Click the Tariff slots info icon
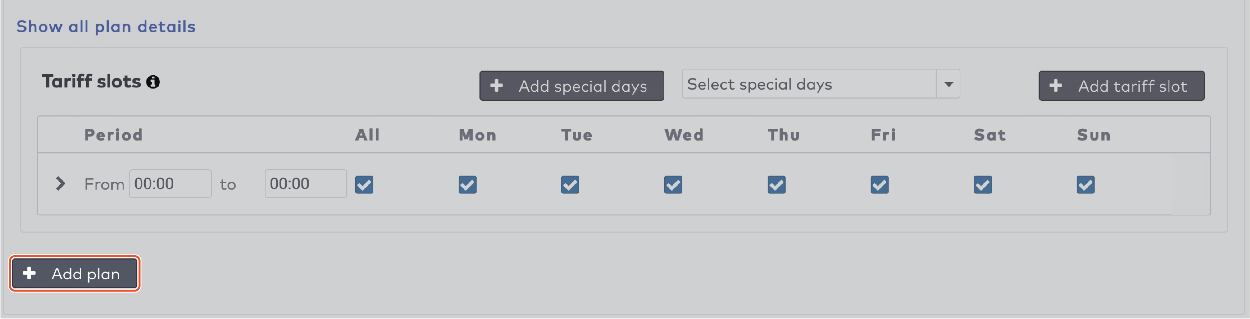1250x319 pixels. (153, 82)
